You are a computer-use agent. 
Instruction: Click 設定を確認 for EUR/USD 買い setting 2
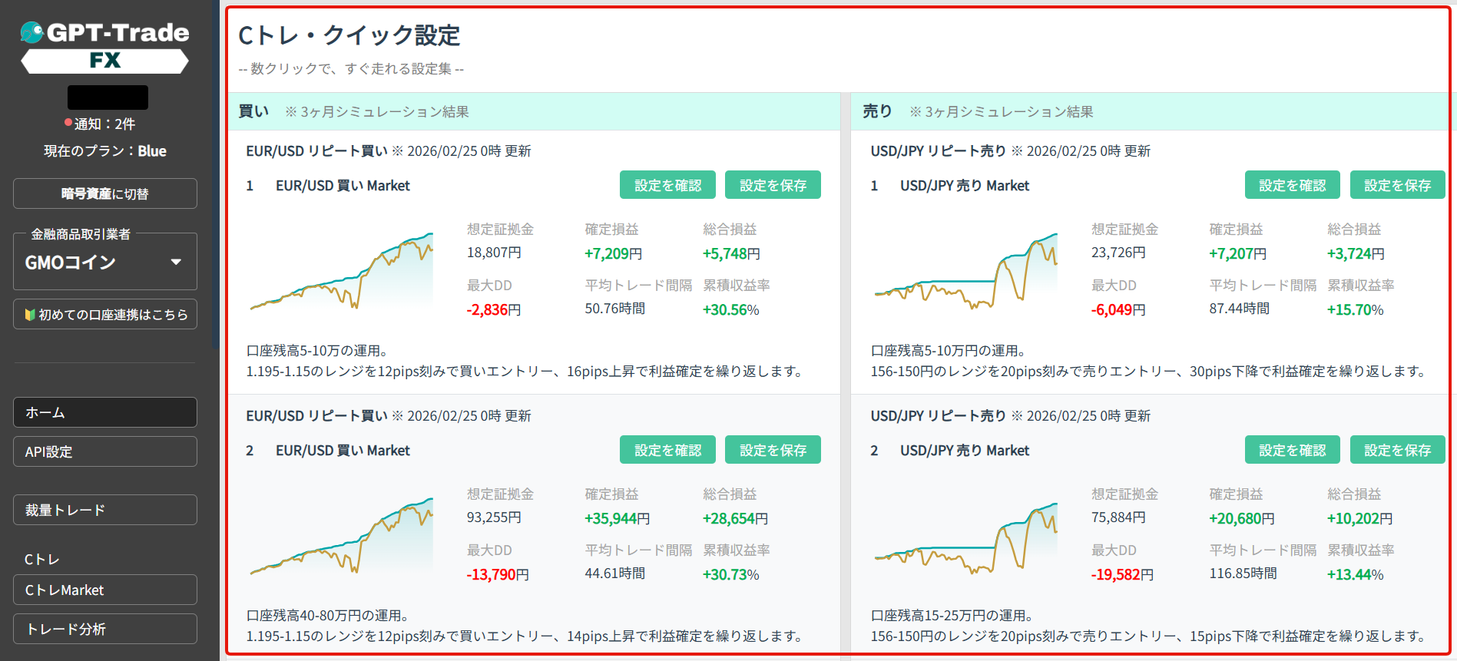click(667, 450)
